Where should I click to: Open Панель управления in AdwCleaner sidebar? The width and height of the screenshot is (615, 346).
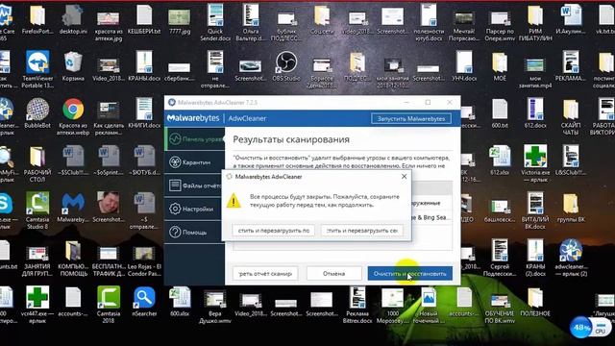(194, 138)
